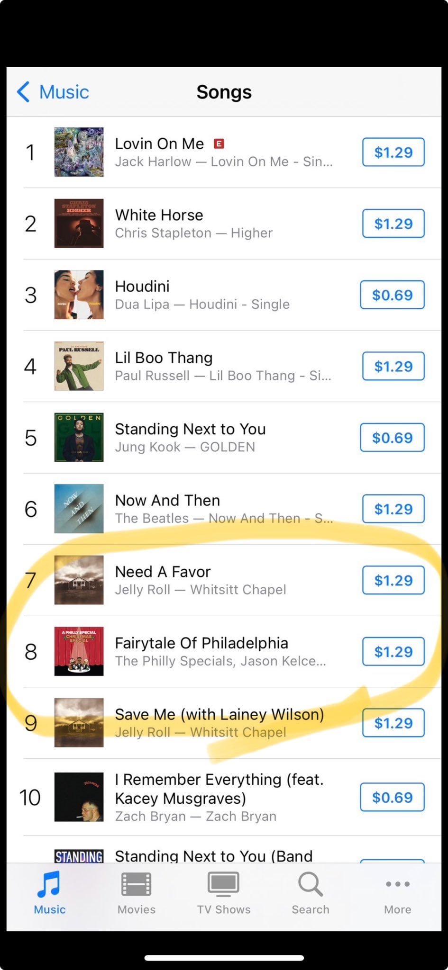Open the TV Shows screen icon
The image size is (448, 970).
click(223, 884)
